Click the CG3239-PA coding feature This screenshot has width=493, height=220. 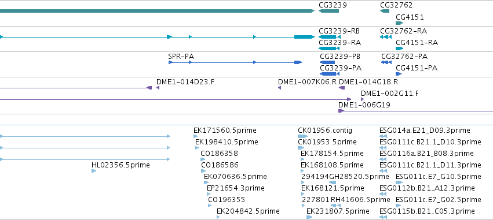point(330,74)
